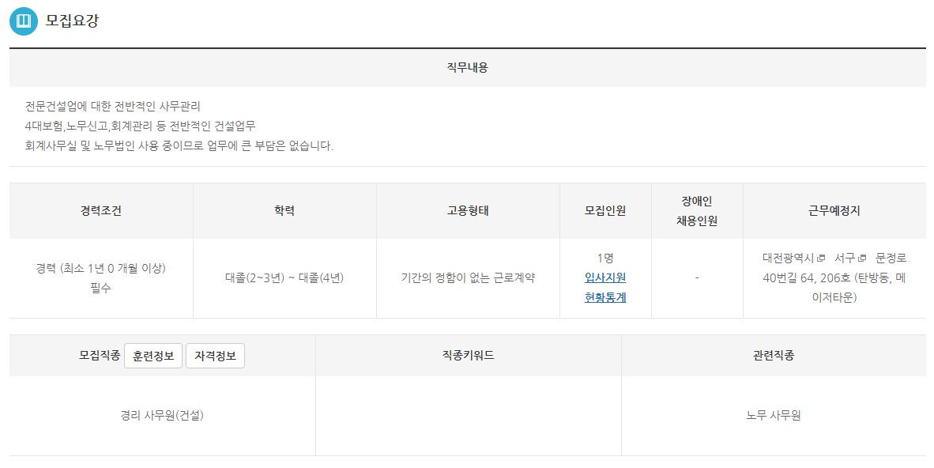
Task: Click the 경력조건 column header
Action: click(x=101, y=211)
